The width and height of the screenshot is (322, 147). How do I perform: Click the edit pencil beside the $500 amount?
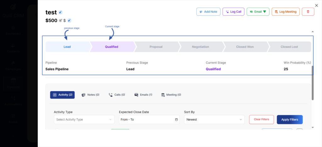[x=69, y=21]
